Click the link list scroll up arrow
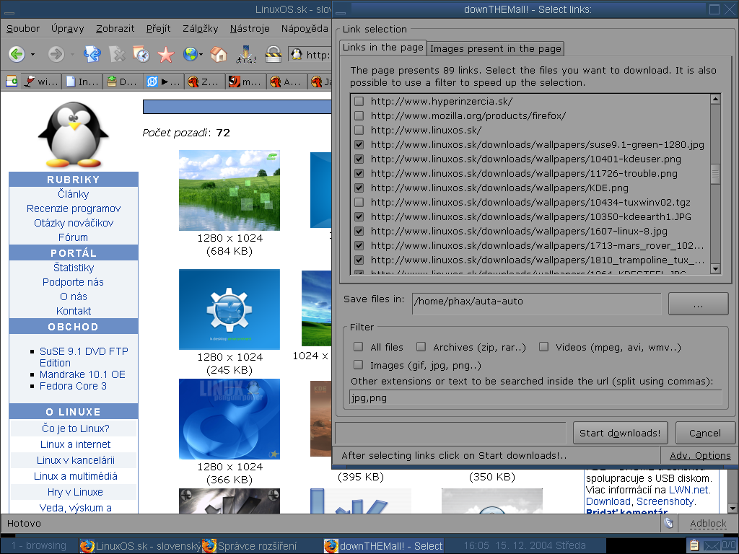 click(715, 99)
